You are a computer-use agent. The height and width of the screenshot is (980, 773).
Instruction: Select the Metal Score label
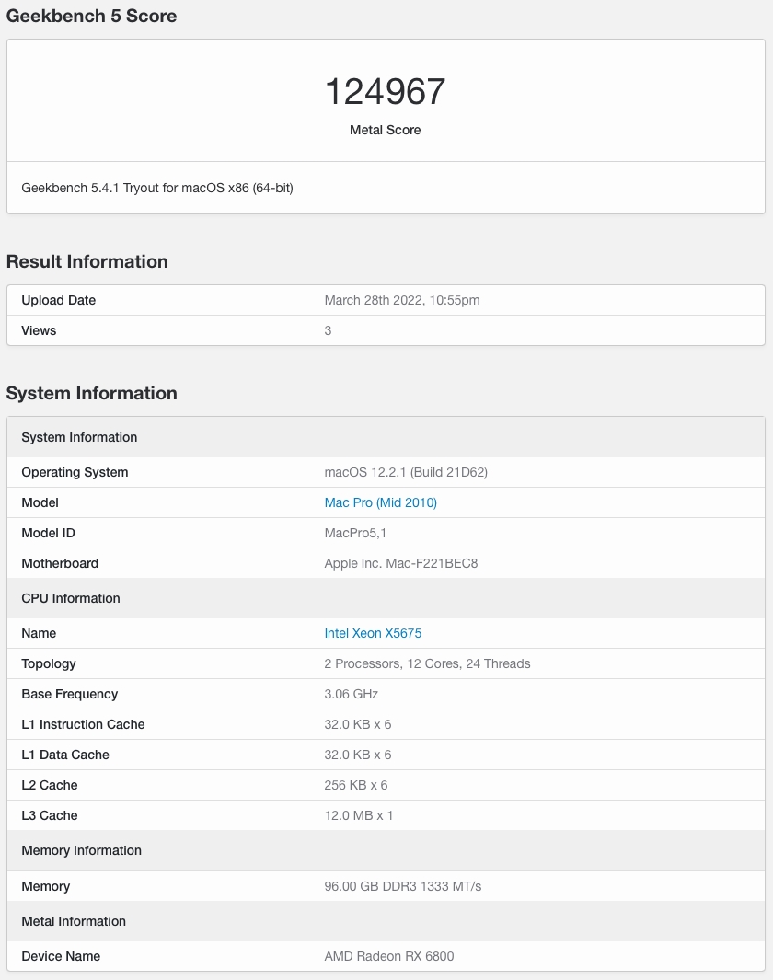coord(386,130)
